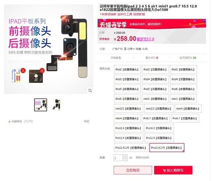
Task: Click the magnifier zoom icon on product image
Action: (90, 90)
